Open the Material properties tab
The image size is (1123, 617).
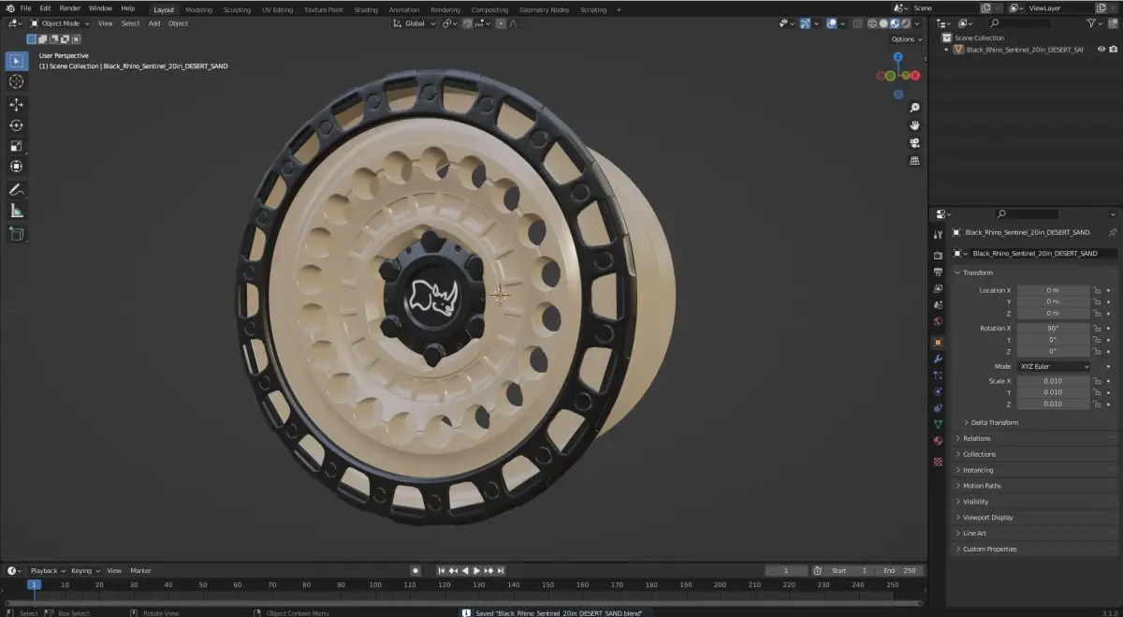[x=938, y=441]
